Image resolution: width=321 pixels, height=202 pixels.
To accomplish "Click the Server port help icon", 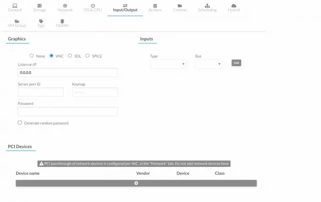I will click(x=39, y=84).
